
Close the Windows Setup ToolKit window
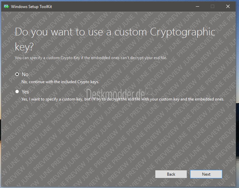point(228,6)
